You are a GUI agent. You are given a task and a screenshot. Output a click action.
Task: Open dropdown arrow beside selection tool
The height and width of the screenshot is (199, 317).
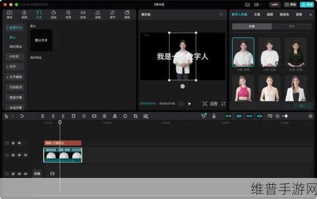tap(12, 116)
